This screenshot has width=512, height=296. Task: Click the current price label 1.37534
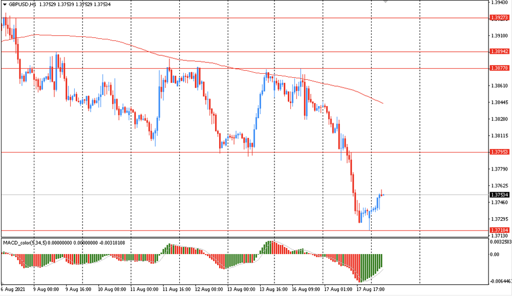500,195
